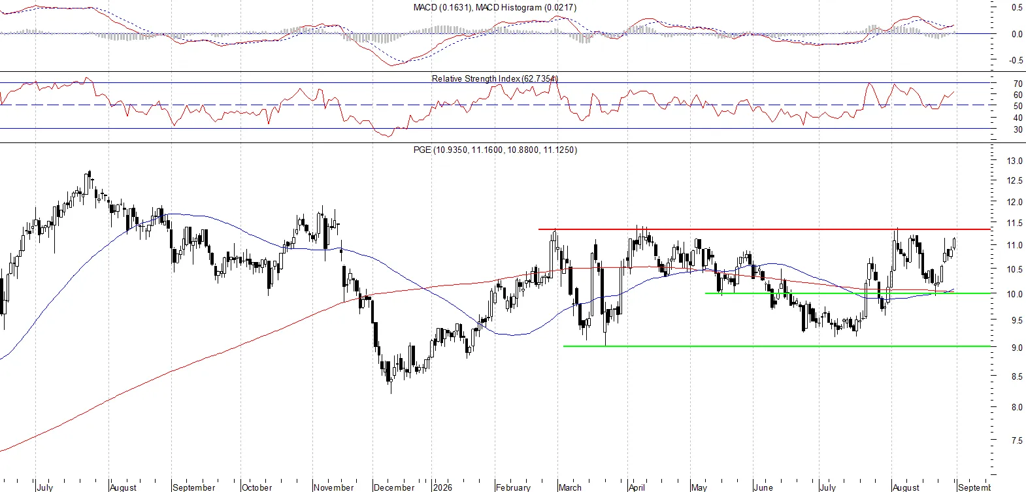Click the December label on time axis
Screen dimensions: 1026x492
click(394, 487)
